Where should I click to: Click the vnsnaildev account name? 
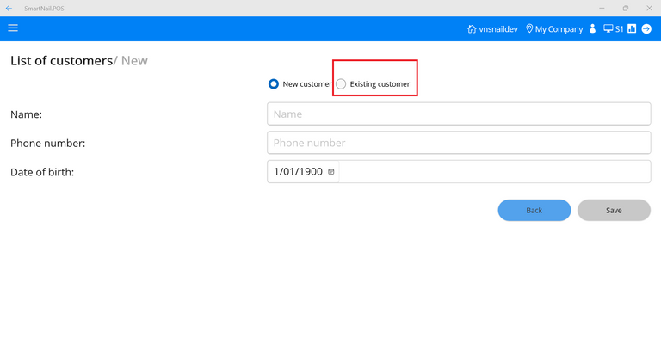499,29
